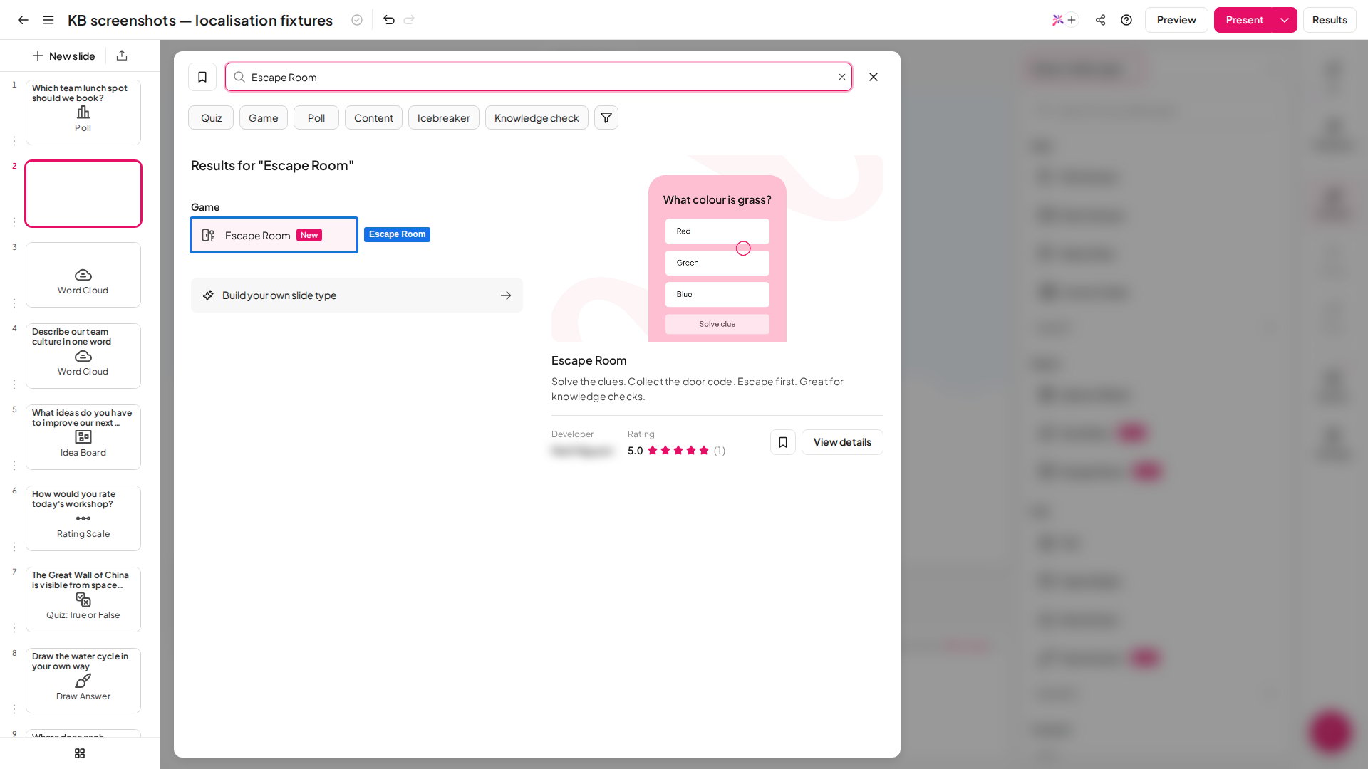Open the funnel filter options
This screenshot has width=1368, height=769.
tap(606, 117)
